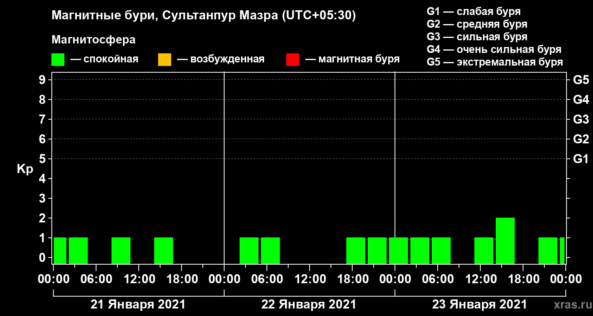This screenshot has width=593, height=316.
Task: Select the 02:00–05:00 bar on 22 January
Action: pyautogui.click(x=249, y=250)
